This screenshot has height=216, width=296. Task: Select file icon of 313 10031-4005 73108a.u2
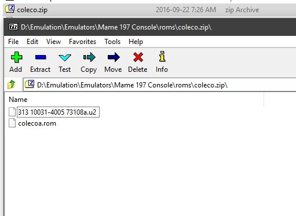[x=12, y=112]
